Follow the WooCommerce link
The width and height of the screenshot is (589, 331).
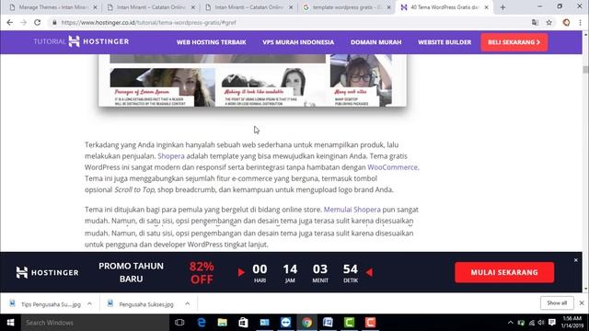(x=392, y=167)
